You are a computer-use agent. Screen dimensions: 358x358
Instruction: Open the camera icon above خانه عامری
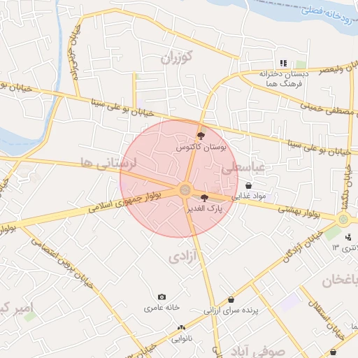pos(162,297)
